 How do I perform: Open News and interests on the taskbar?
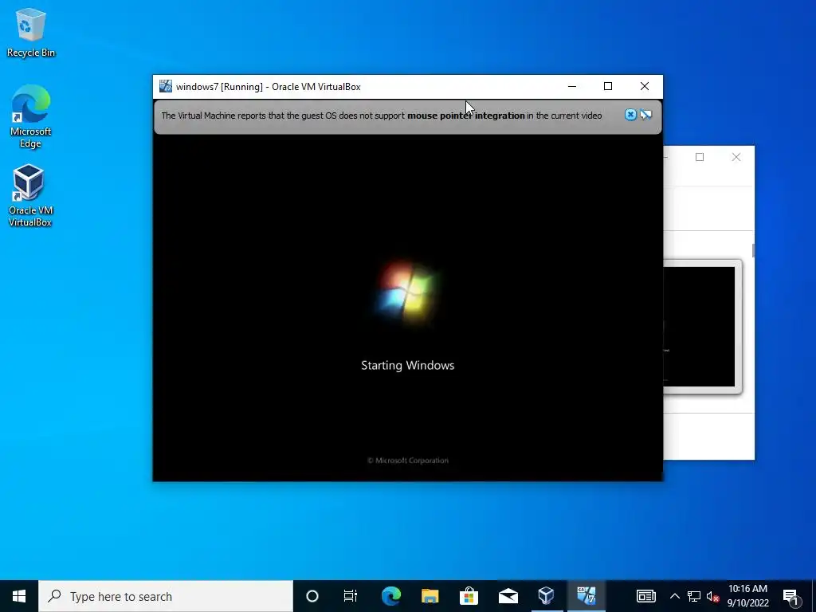click(645, 596)
